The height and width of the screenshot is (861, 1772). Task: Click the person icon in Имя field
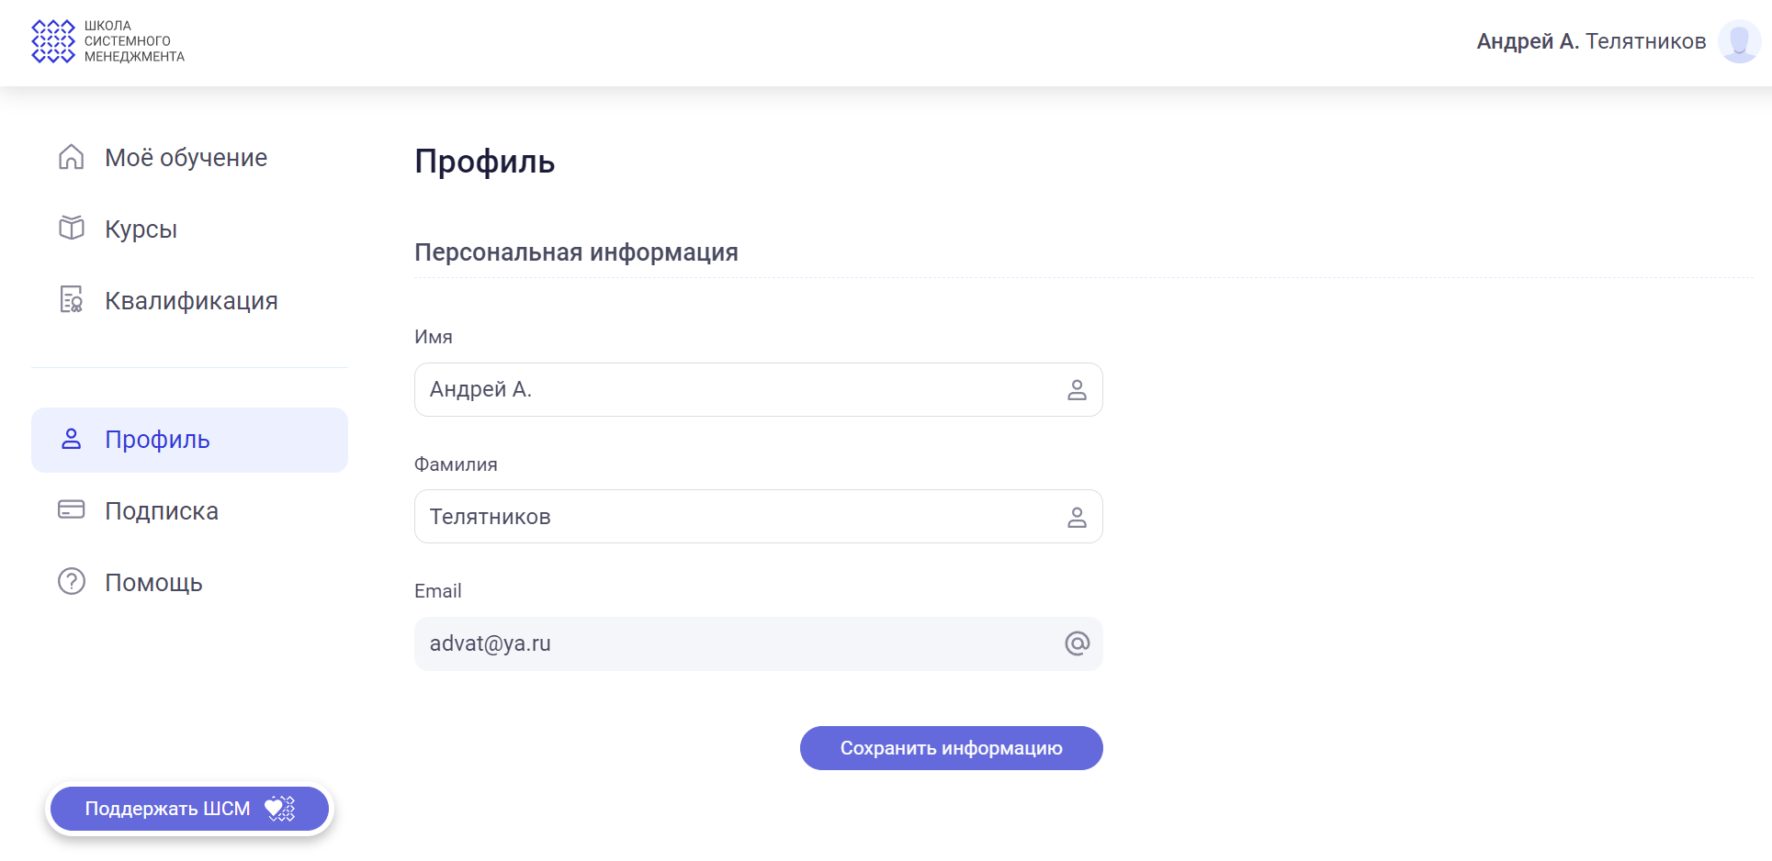[x=1077, y=390]
